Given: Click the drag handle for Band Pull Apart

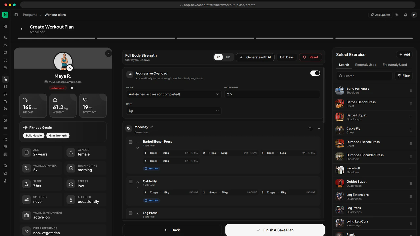Looking at the screenshot, I should [x=411, y=91].
